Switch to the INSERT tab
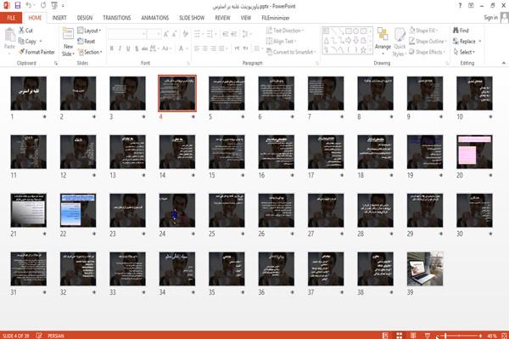509x339 pixels. point(59,18)
